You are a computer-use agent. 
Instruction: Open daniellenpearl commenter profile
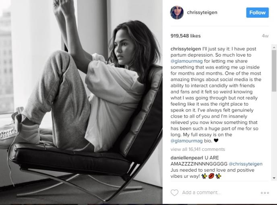click(187, 158)
